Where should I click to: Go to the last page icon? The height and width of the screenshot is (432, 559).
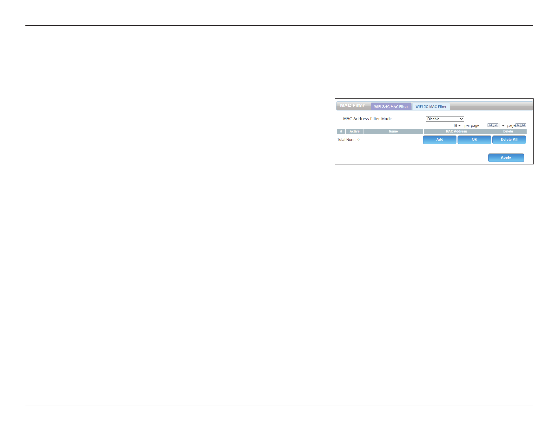[x=523, y=125]
